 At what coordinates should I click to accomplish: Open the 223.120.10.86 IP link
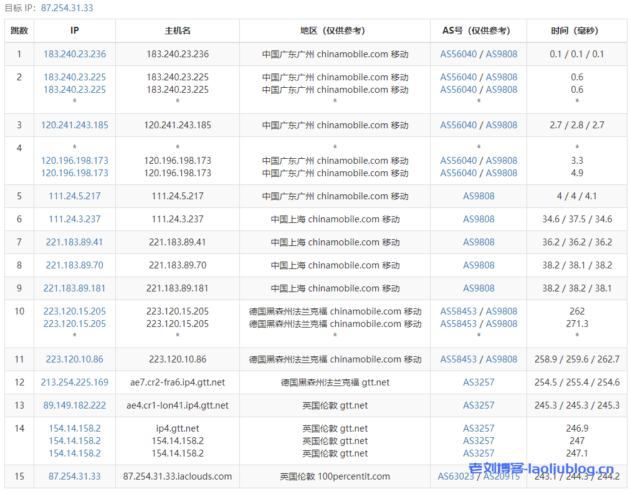[75, 359]
